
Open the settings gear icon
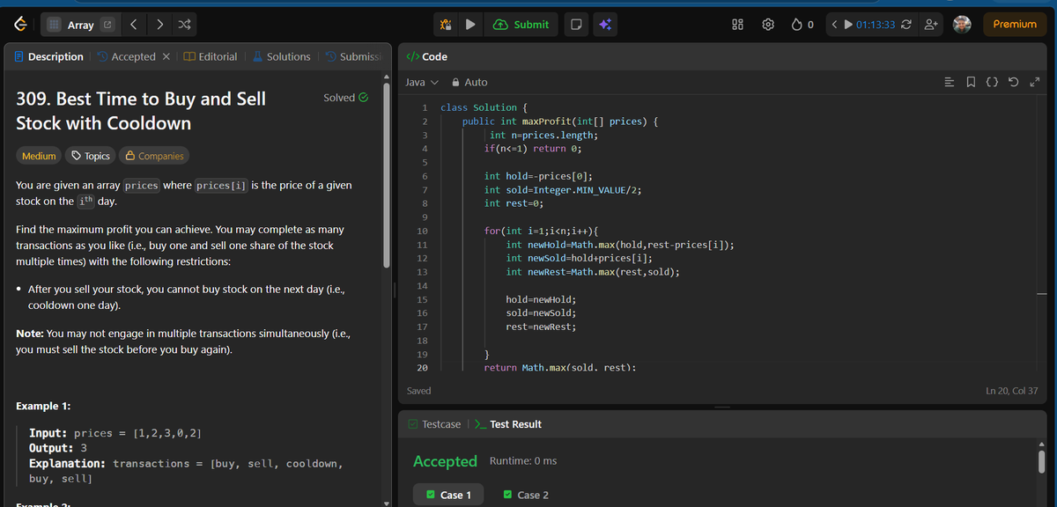(767, 25)
